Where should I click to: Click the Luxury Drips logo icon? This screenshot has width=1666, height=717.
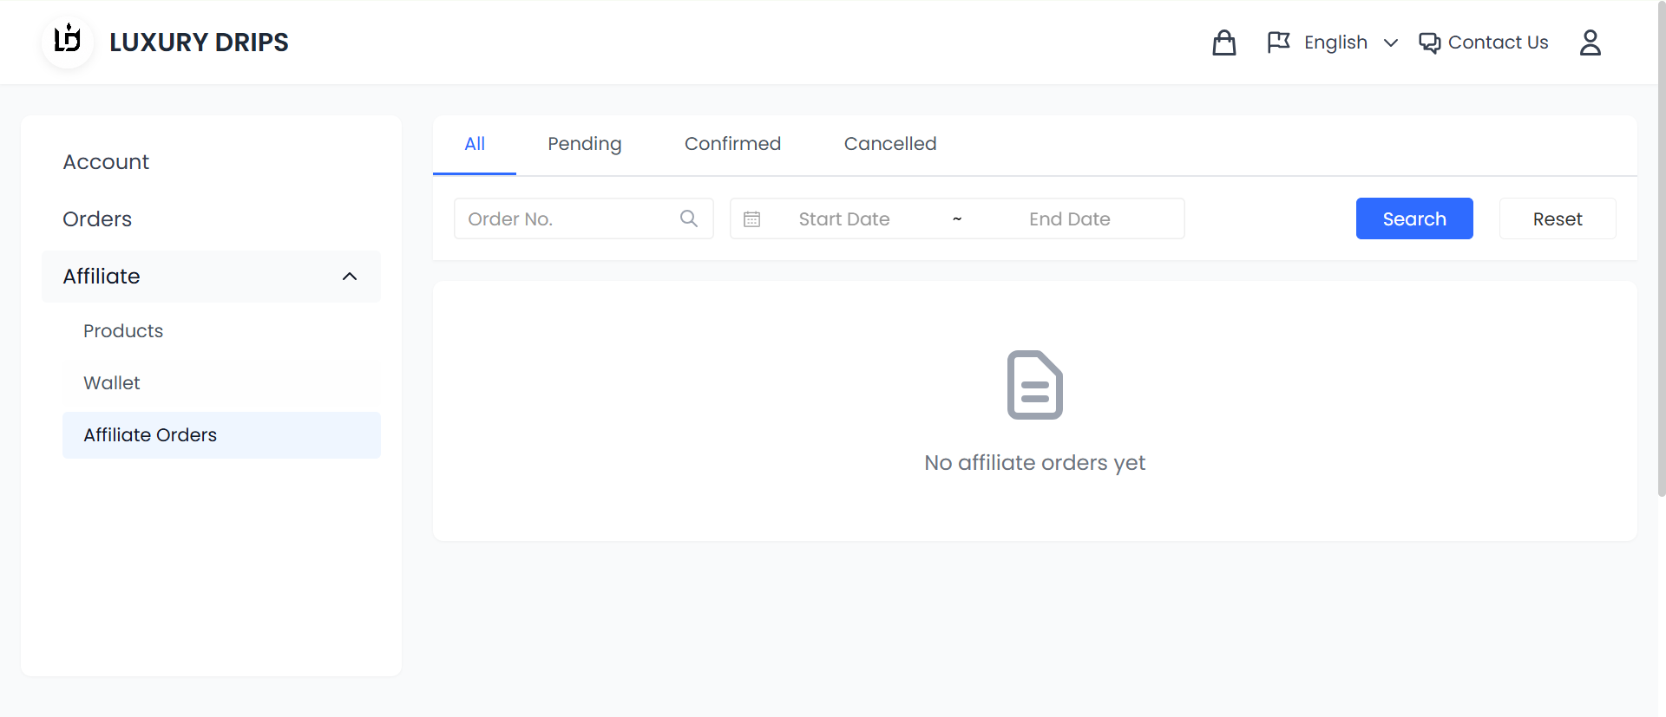pyautogui.click(x=68, y=42)
